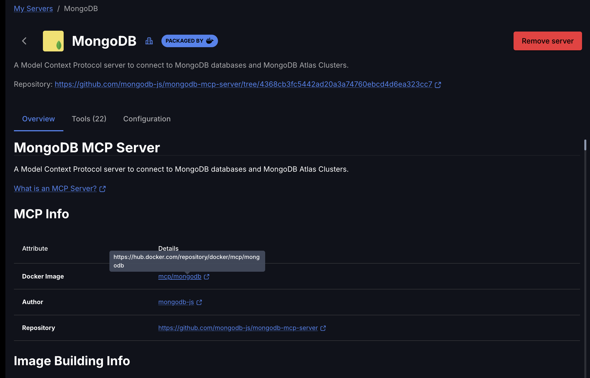Click the back chevron arrow

24,41
